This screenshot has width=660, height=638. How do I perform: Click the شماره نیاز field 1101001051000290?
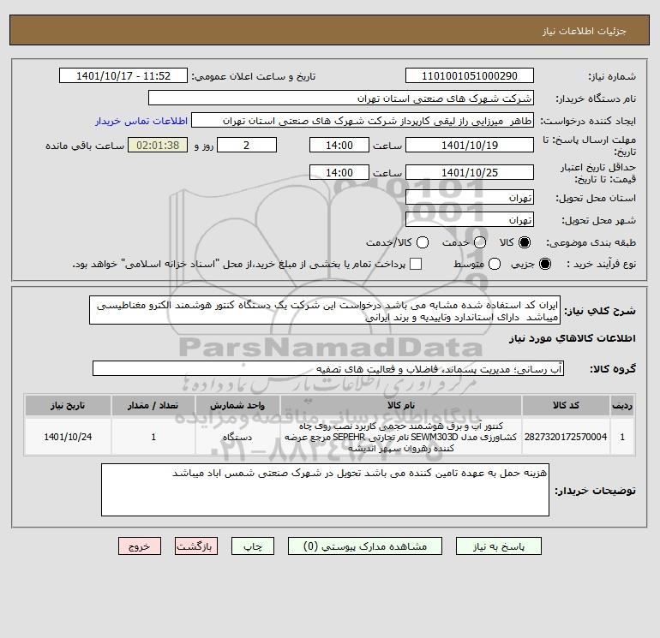point(470,75)
